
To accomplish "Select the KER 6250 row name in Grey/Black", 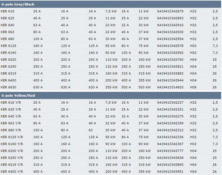I will pos(8,66).
